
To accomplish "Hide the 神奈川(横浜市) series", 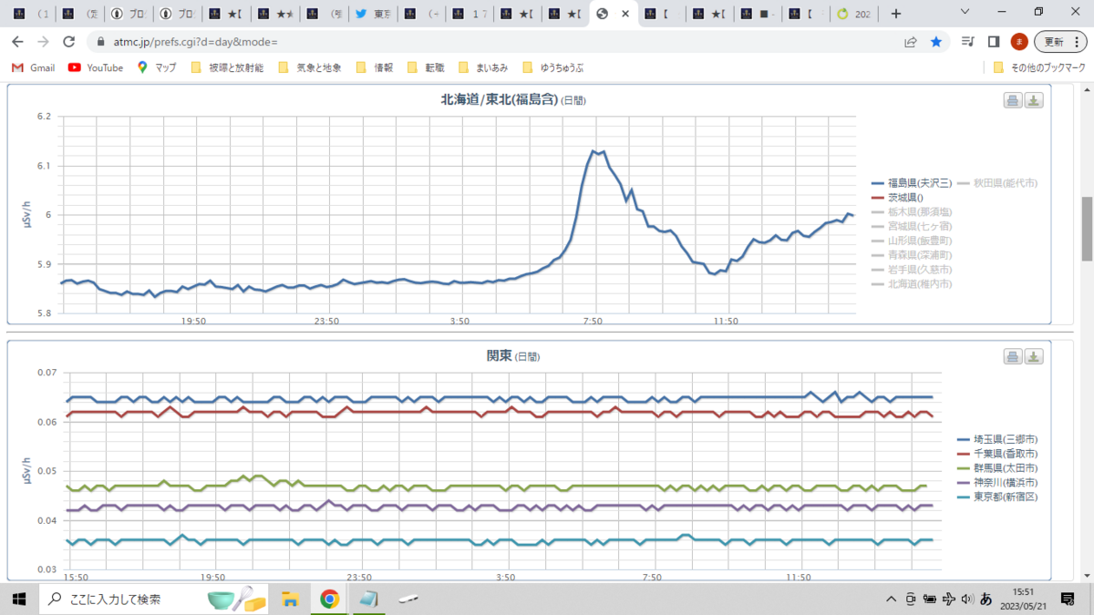I will [x=997, y=482].
